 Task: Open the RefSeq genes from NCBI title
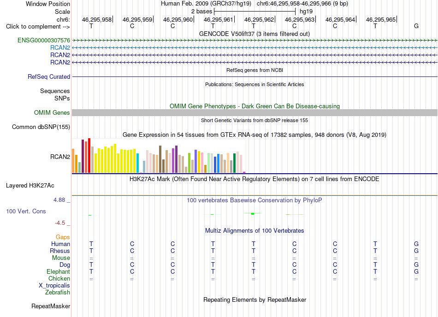[255, 70]
